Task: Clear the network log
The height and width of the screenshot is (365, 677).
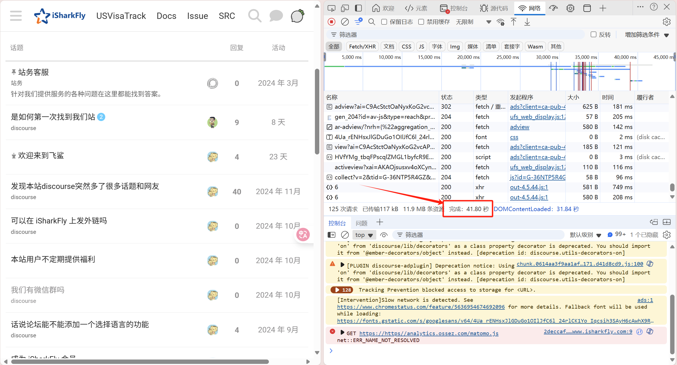Action: (345, 22)
